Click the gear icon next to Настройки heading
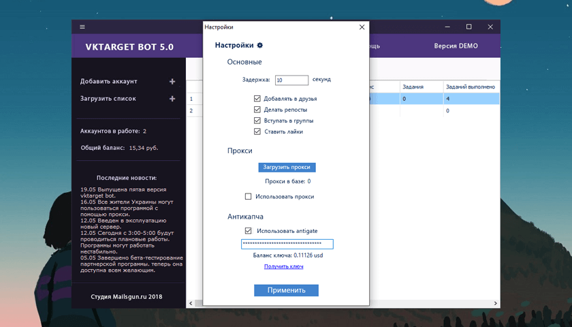The image size is (572, 327). (x=259, y=45)
